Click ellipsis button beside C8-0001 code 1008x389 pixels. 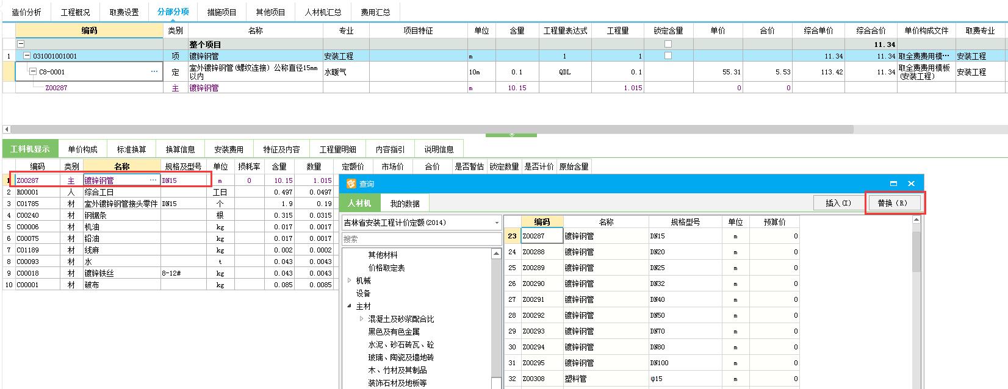click(154, 72)
